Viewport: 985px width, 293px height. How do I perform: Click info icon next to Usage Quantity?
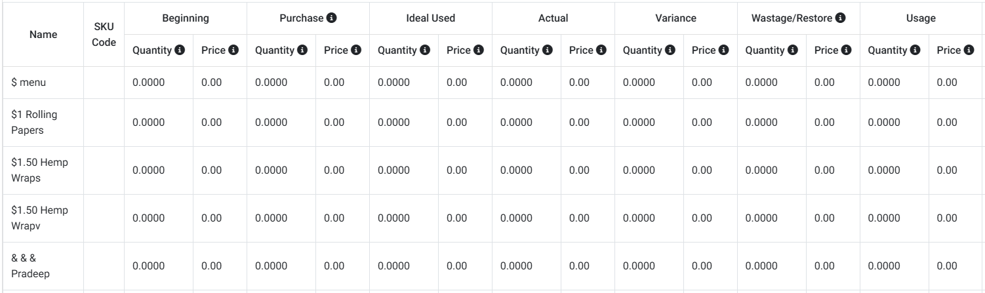pyautogui.click(x=915, y=50)
